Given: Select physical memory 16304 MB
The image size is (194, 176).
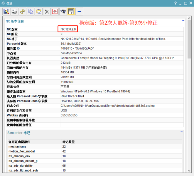Looking at the screenshot, I should (x=67, y=72).
